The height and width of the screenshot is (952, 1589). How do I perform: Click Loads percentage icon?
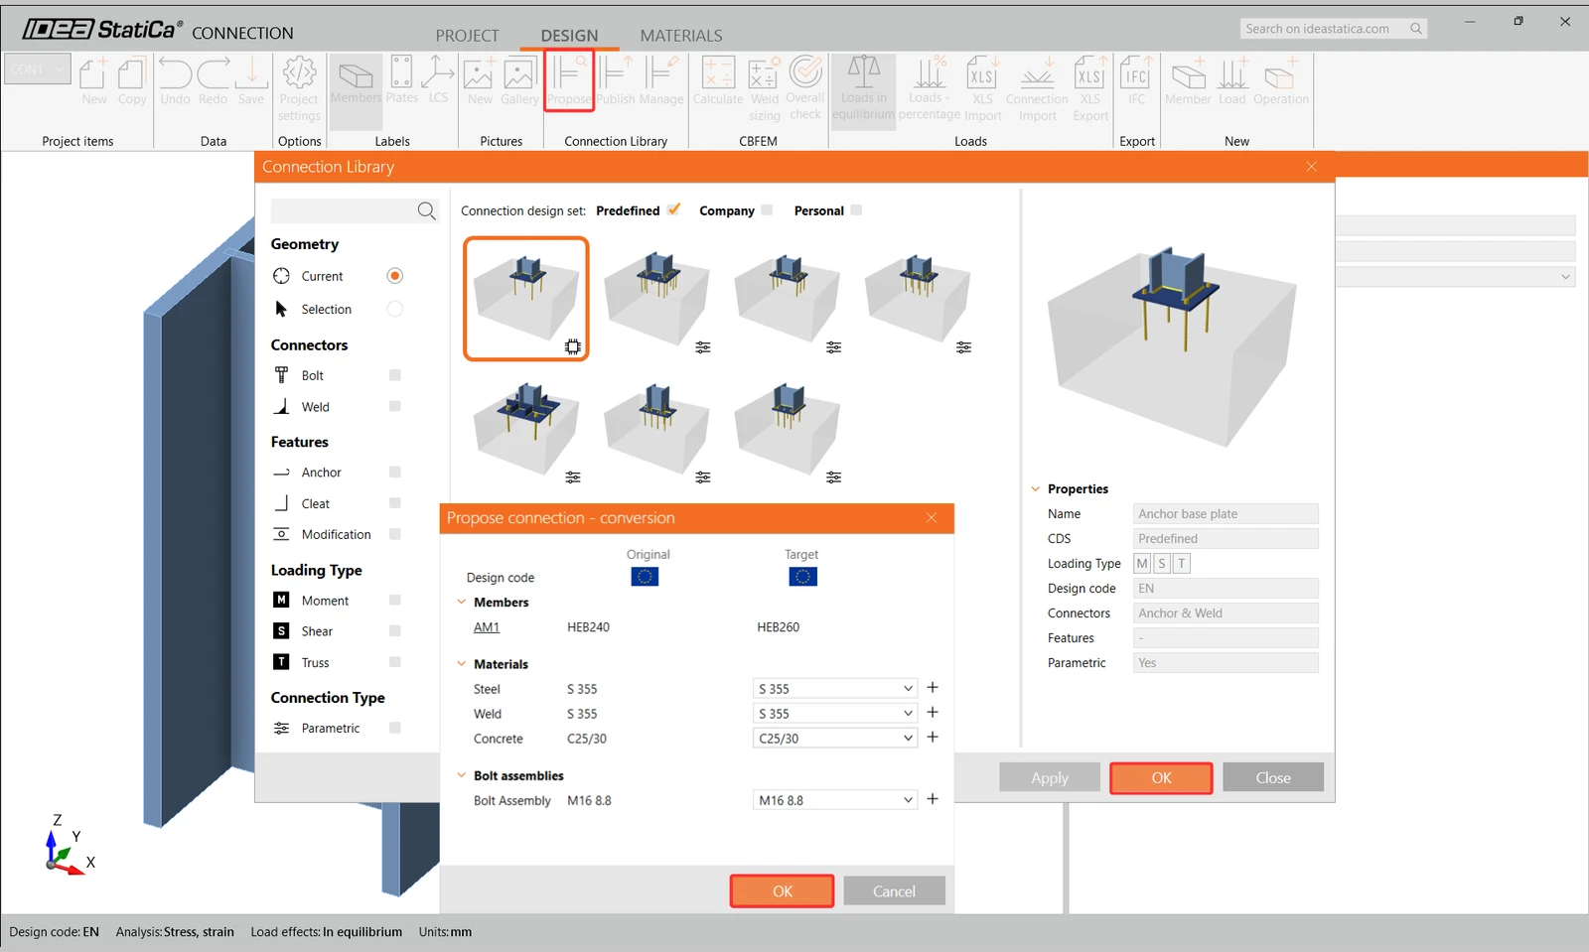click(930, 89)
